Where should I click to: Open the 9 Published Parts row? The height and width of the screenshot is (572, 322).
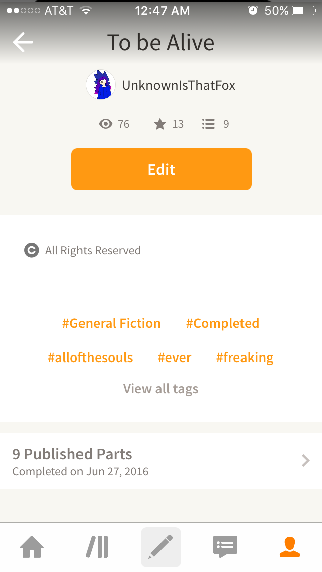pos(161,461)
